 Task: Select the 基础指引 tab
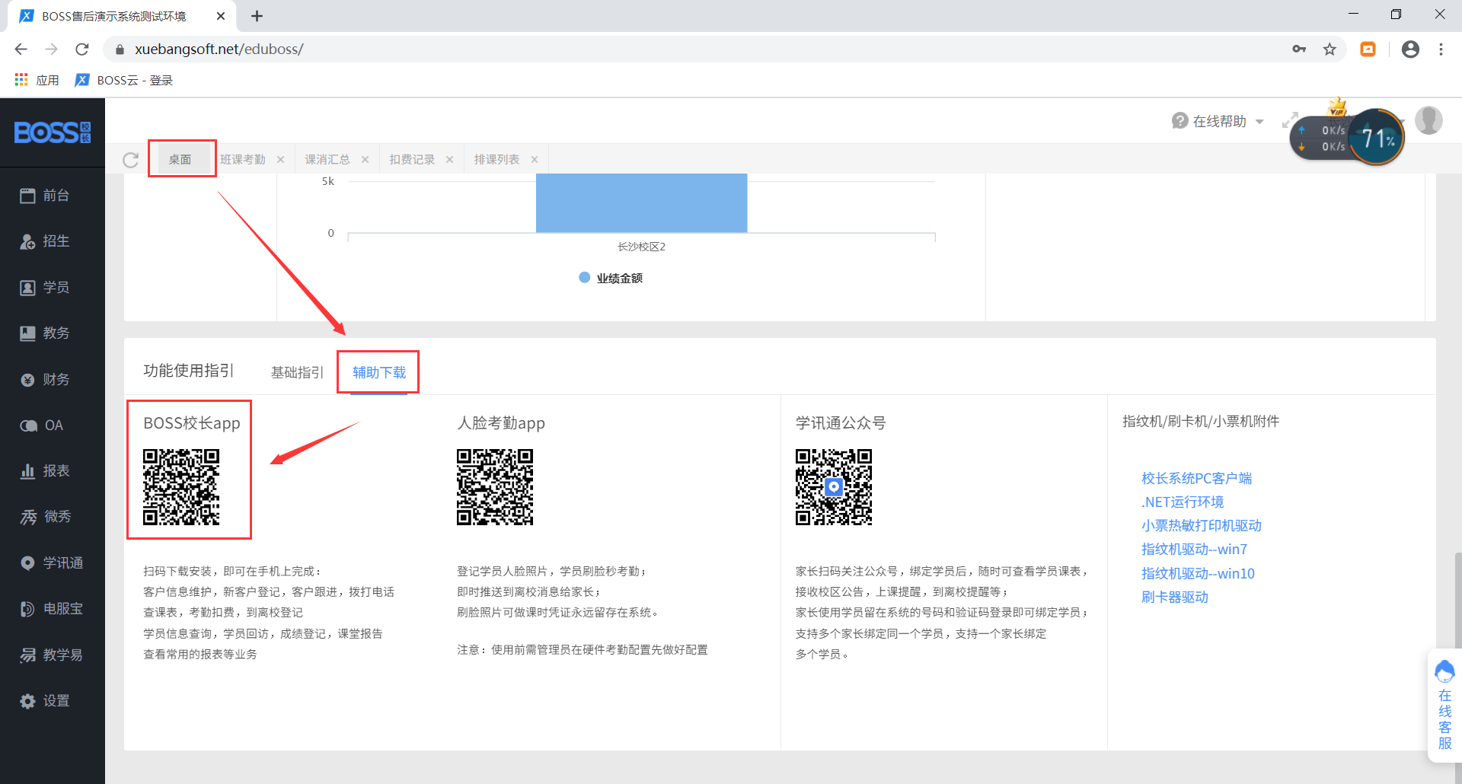point(297,372)
